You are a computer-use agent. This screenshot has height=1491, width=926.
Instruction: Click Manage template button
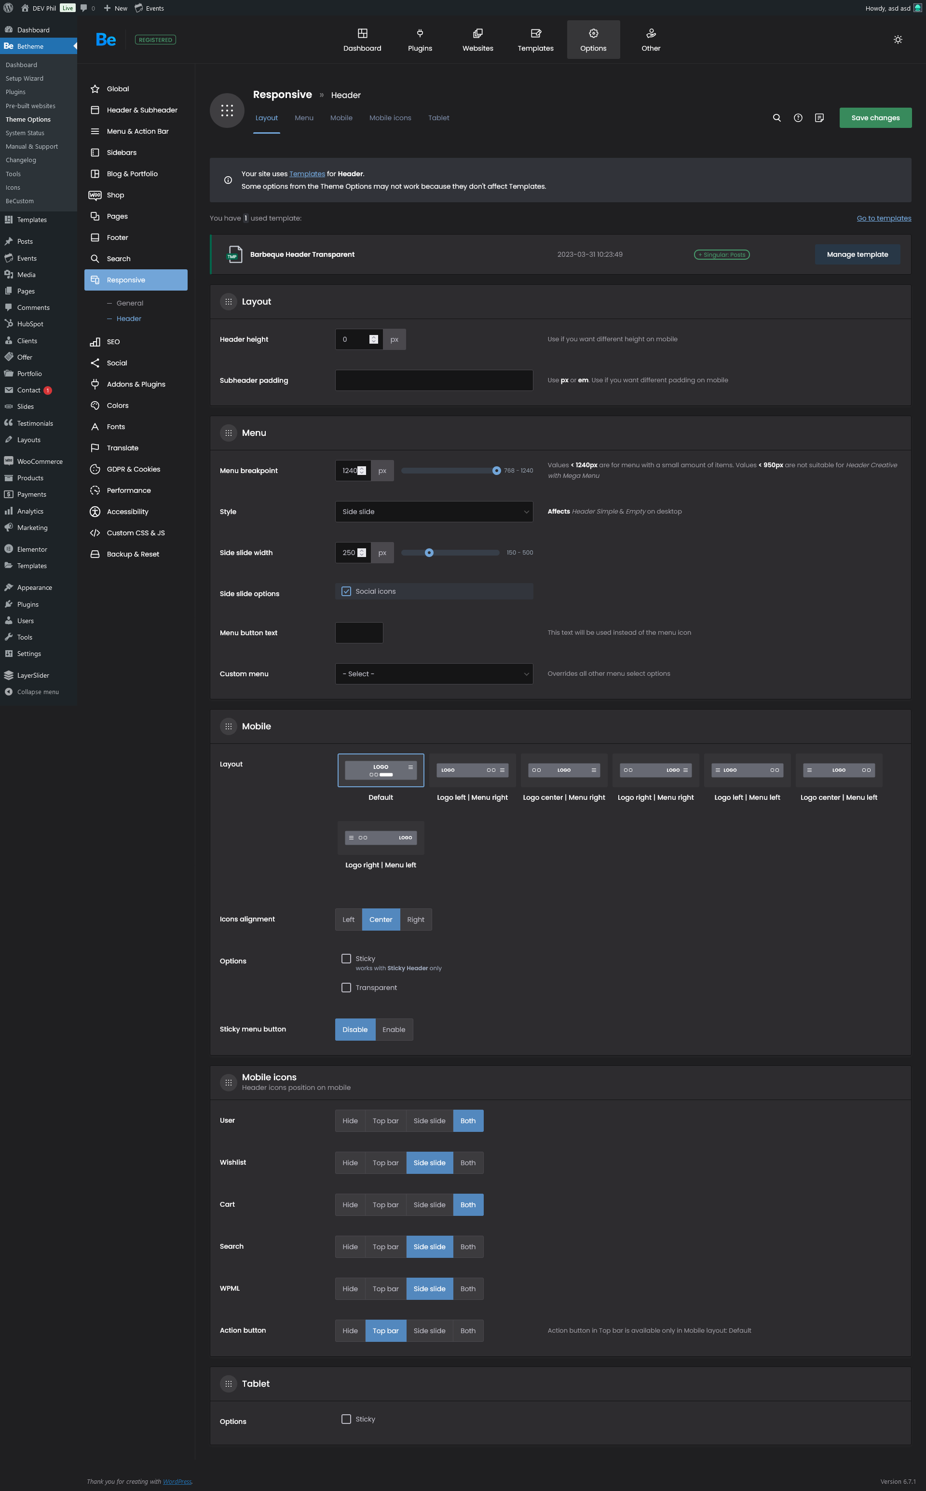click(x=857, y=254)
